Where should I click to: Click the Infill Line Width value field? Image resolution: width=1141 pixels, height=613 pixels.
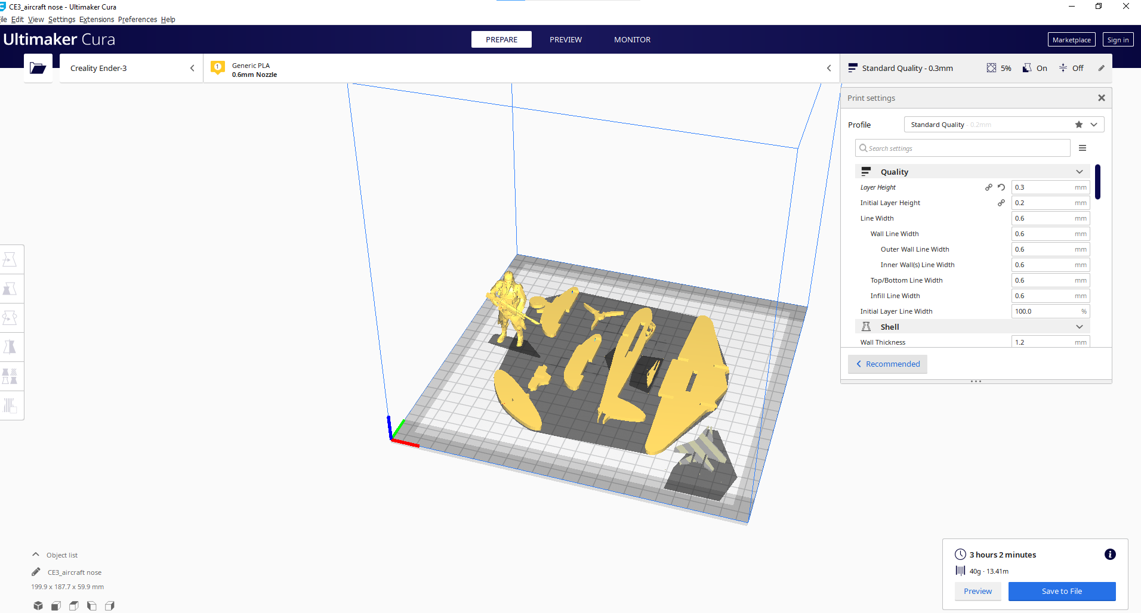[x=1050, y=296]
